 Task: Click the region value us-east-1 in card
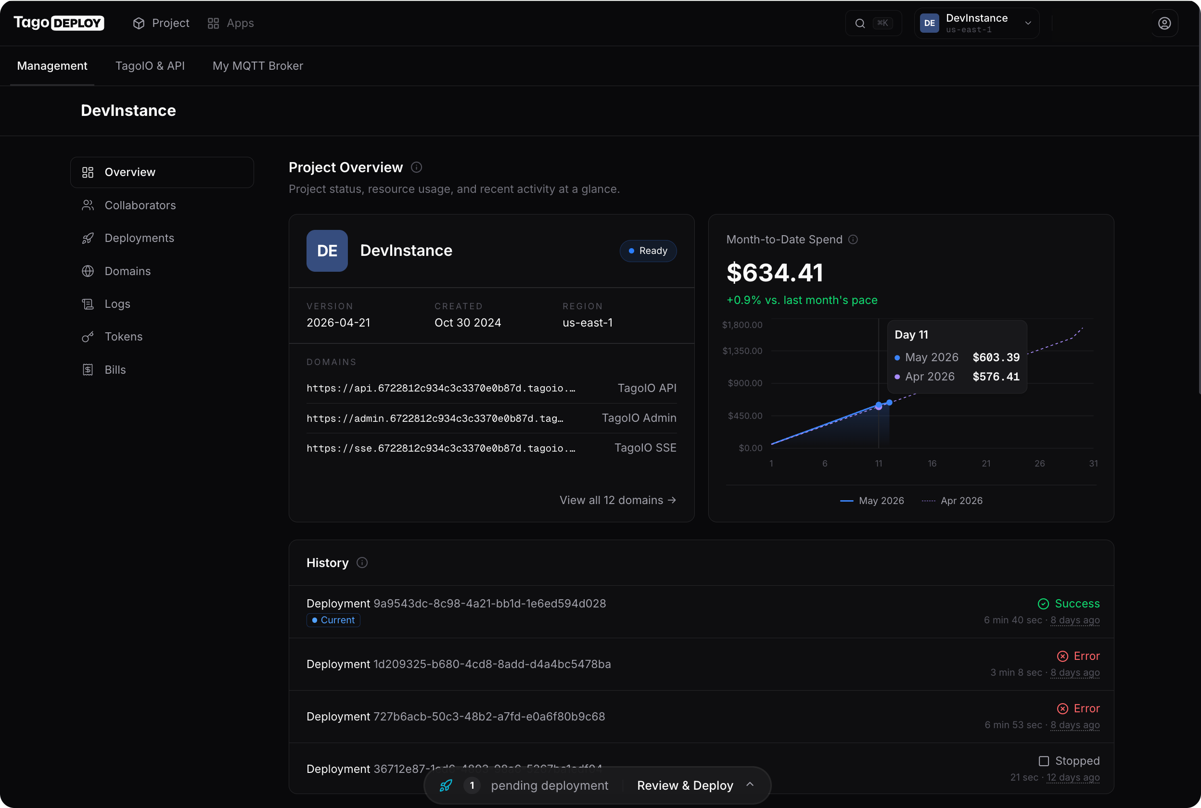point(588,323)
